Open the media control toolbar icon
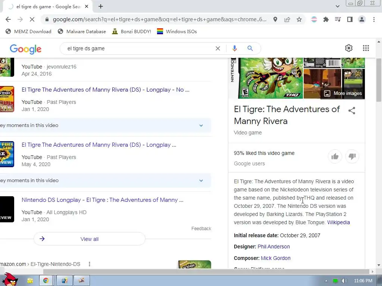 coord(338,19)
